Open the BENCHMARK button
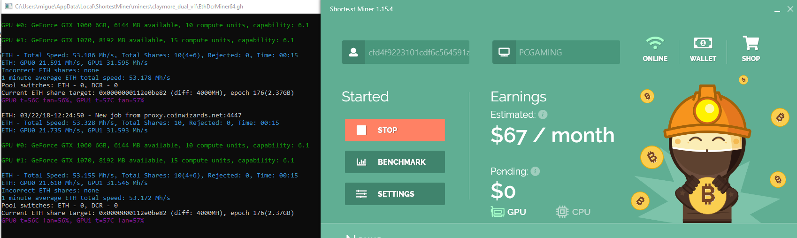This screenshot has height=238, width=797. point(395,162)
